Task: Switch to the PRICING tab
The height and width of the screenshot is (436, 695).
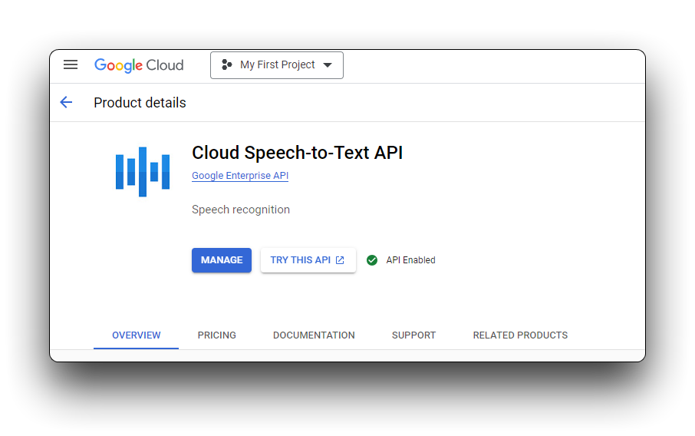Action: click(x=217, y=335)
